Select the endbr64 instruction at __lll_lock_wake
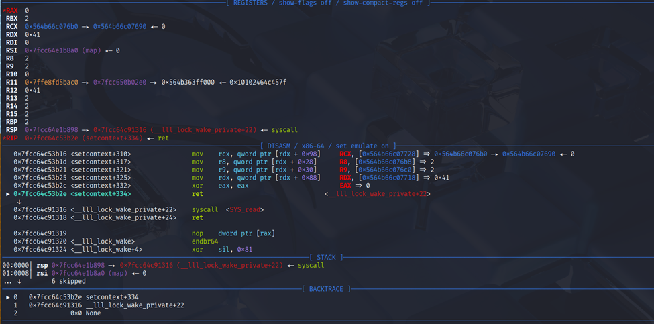The width and height of the screenshot is (654, 324). (205, 241)
